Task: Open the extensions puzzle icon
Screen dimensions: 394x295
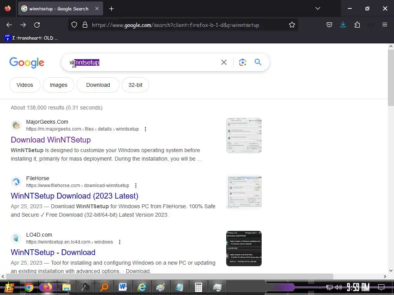Action: tap(357, 25)
